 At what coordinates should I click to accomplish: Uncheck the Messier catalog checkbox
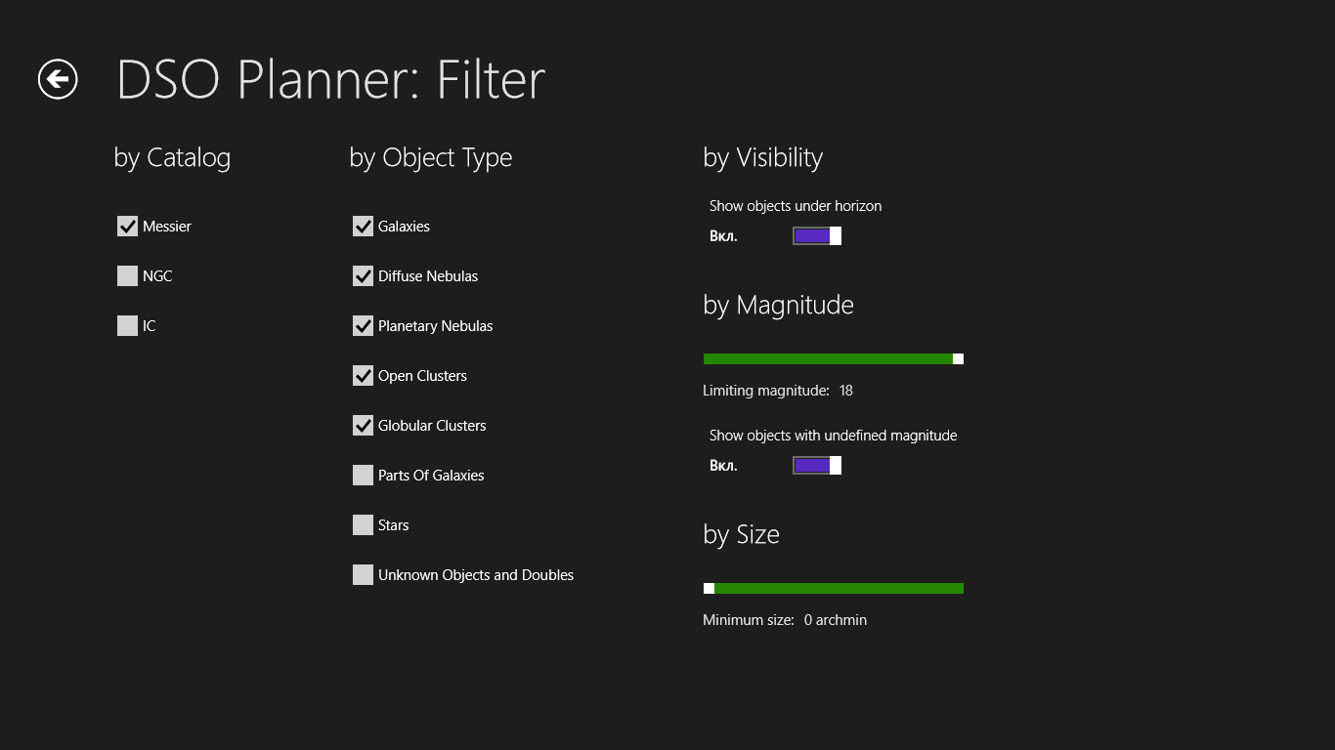pos(127,227)
